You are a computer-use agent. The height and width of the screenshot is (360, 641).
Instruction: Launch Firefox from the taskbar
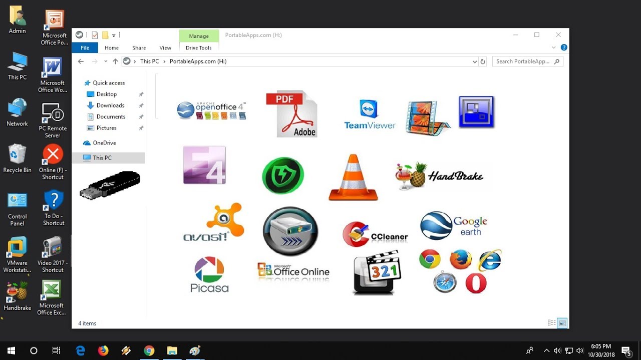(103, 350)
